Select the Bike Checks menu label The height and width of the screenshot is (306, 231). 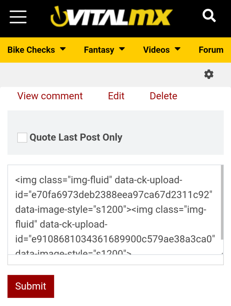(31, 50)
